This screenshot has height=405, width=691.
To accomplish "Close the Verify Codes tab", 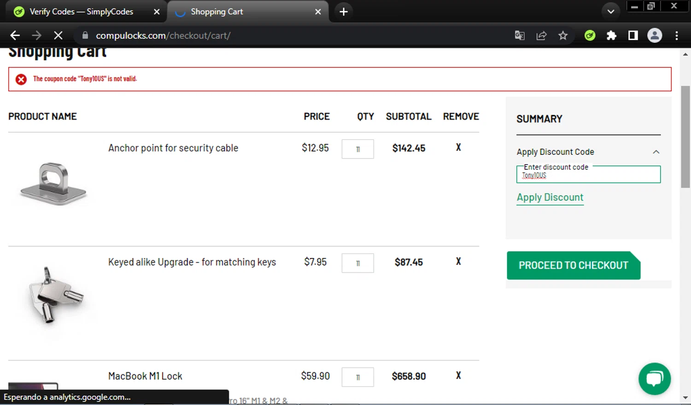I will pyautogui.click(x=157, y=12).
